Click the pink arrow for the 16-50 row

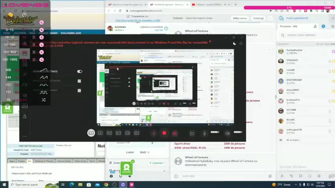tap(42, 37)
